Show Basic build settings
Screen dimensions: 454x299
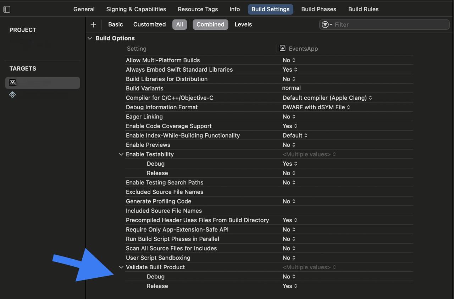pyautogui.click(x=115, y=24)
